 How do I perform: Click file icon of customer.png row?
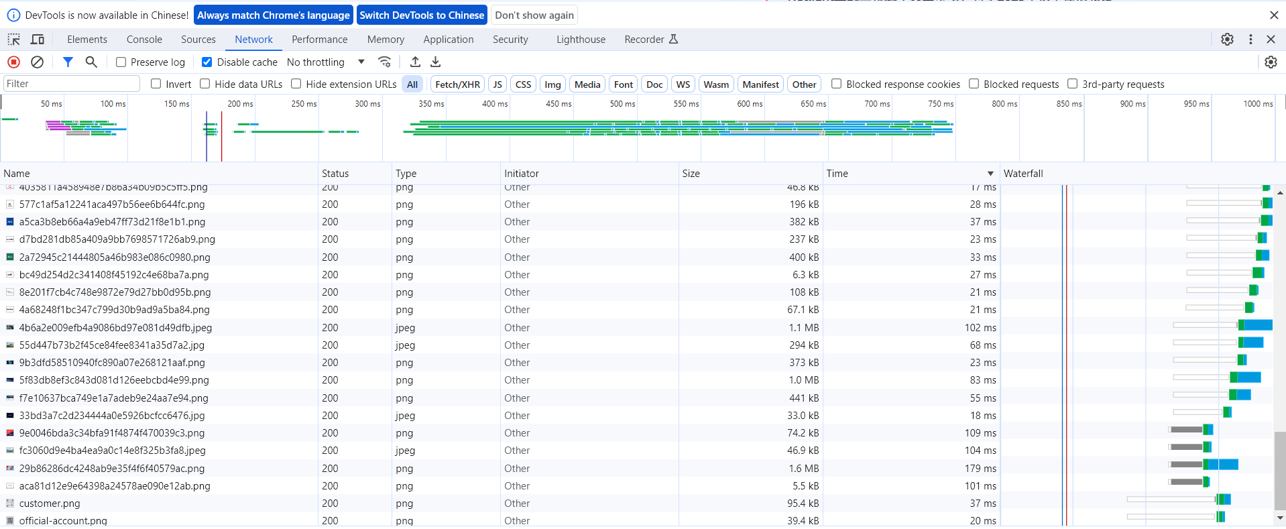coord(10,504)
